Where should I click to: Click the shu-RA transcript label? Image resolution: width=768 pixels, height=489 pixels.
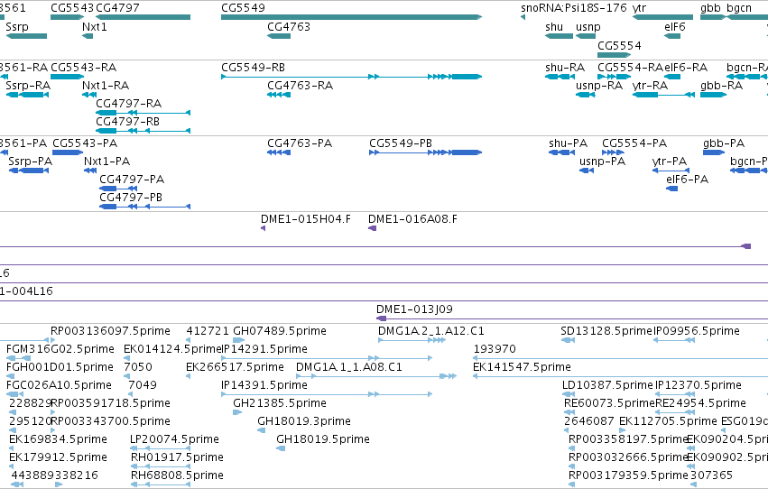tap(565, 67)
